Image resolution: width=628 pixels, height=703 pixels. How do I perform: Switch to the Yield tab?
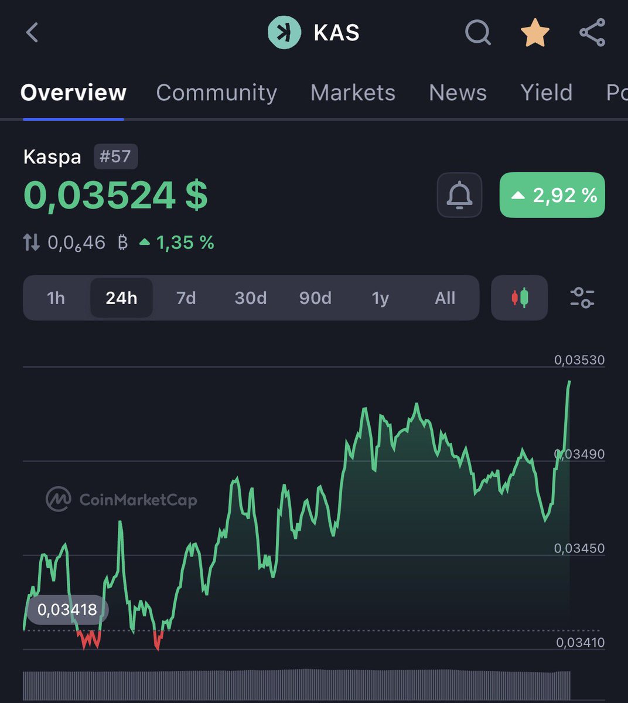(546, 93)
